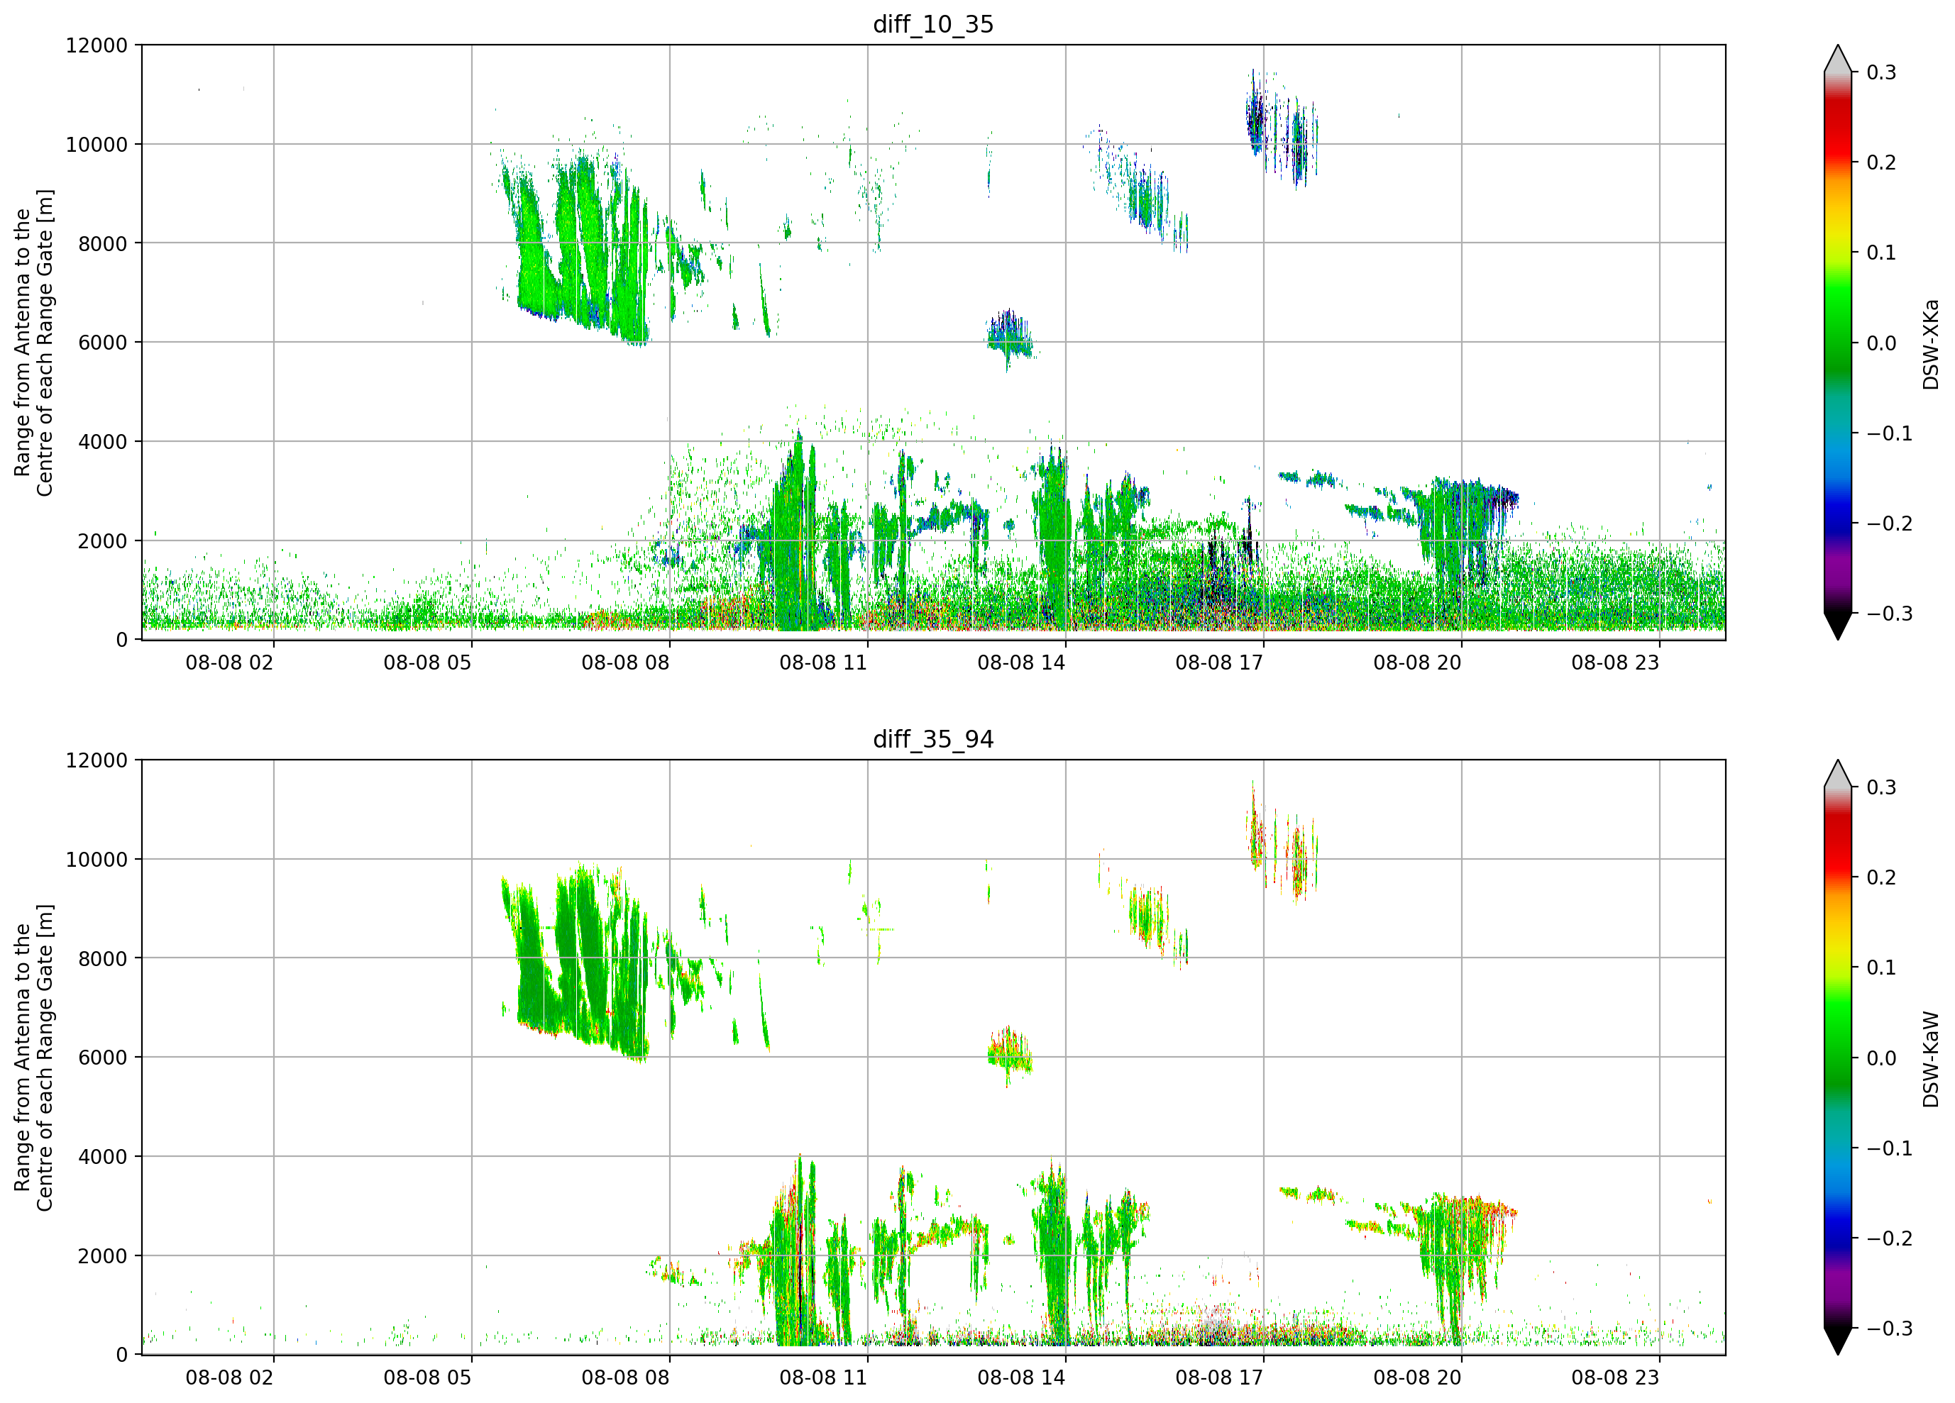Click the 08-08 05 x-tick on diff_35_94 plot
Image resolution: width=1955 pixels, height=1403 pixels.
tap(428, 1378)
